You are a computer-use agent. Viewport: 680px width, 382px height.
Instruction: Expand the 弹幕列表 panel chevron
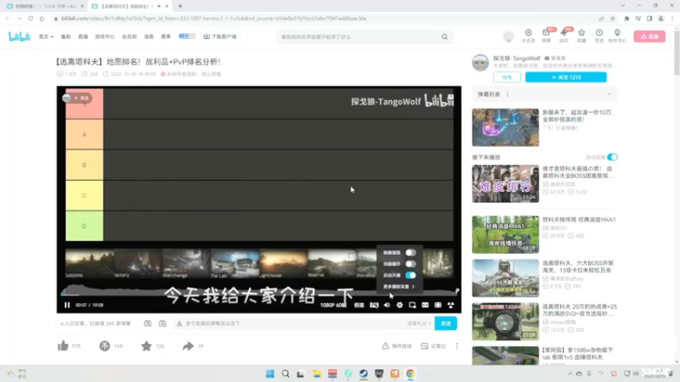point(609,94)
